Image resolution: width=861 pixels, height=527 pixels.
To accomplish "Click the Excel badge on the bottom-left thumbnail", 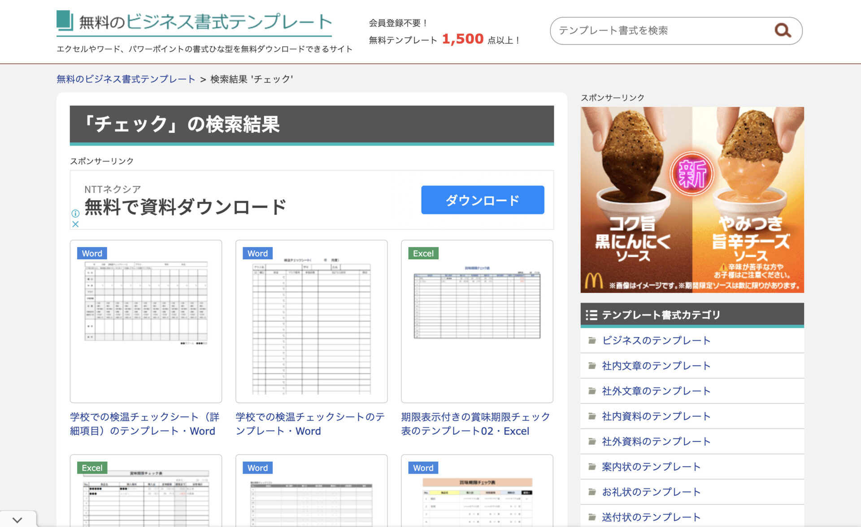I will 92,467.
